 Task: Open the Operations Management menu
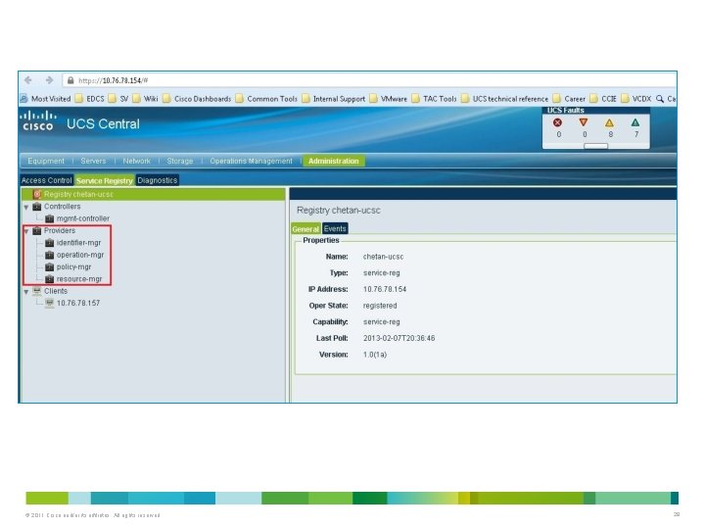[251, 161]
